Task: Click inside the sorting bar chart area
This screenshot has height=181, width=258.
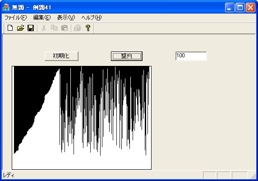Action: coord(82,118)
